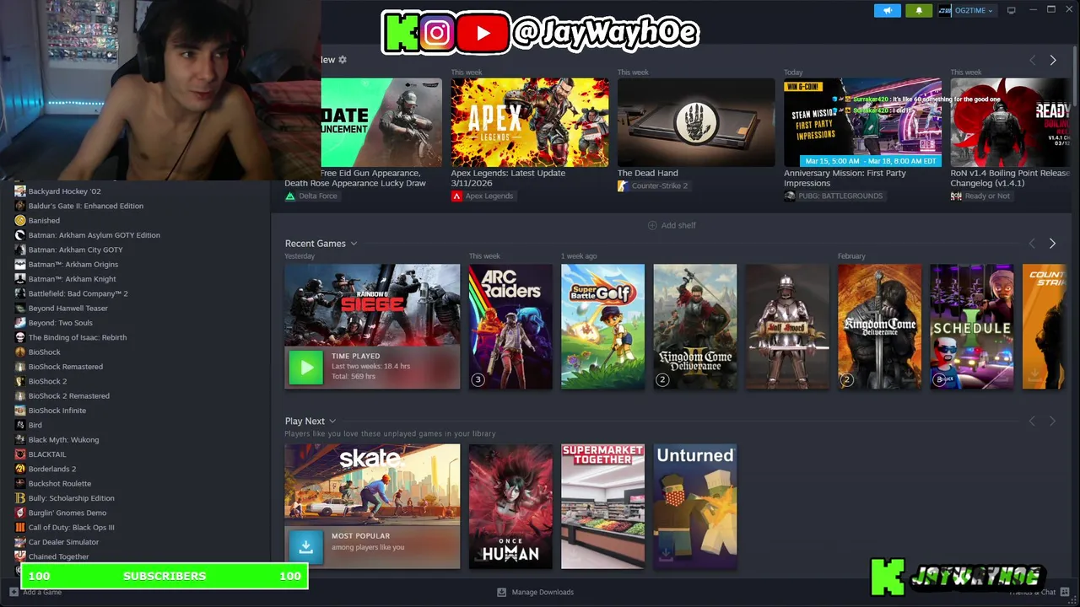The width and height of the screenshot is (1080, 607).
Task: Show previous Recent Games page arrow
Action: tap(1031, 244)
